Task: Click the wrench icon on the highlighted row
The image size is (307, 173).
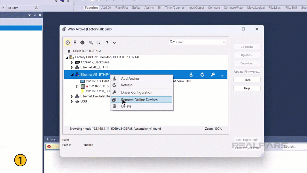Action: [213, 75]
